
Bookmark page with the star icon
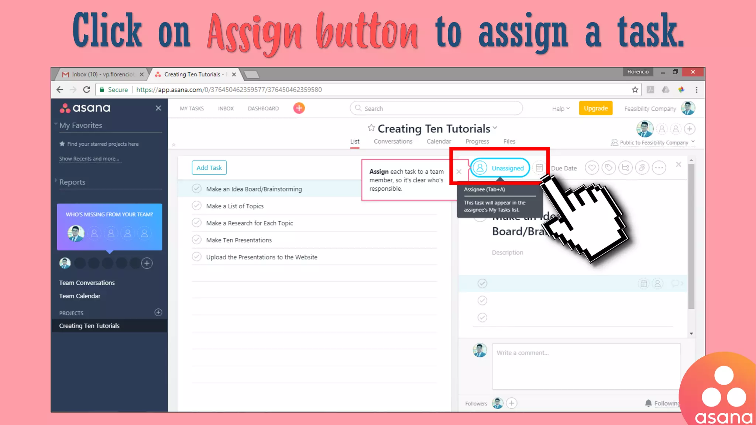pyautogui.click(x=635, y=90)
